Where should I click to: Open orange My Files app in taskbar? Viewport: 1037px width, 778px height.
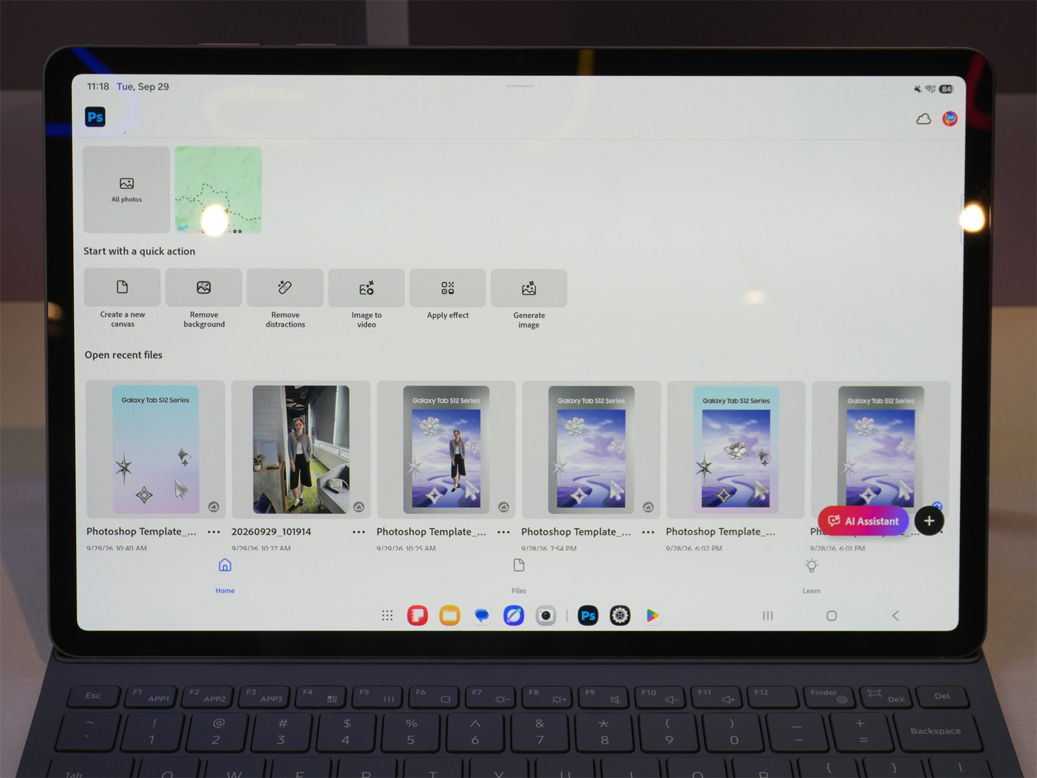coord(449,615)
